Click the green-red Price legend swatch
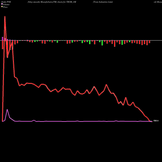Image resolution: width=162 pixels, height=162 pixels. click(x=2, y=6)
